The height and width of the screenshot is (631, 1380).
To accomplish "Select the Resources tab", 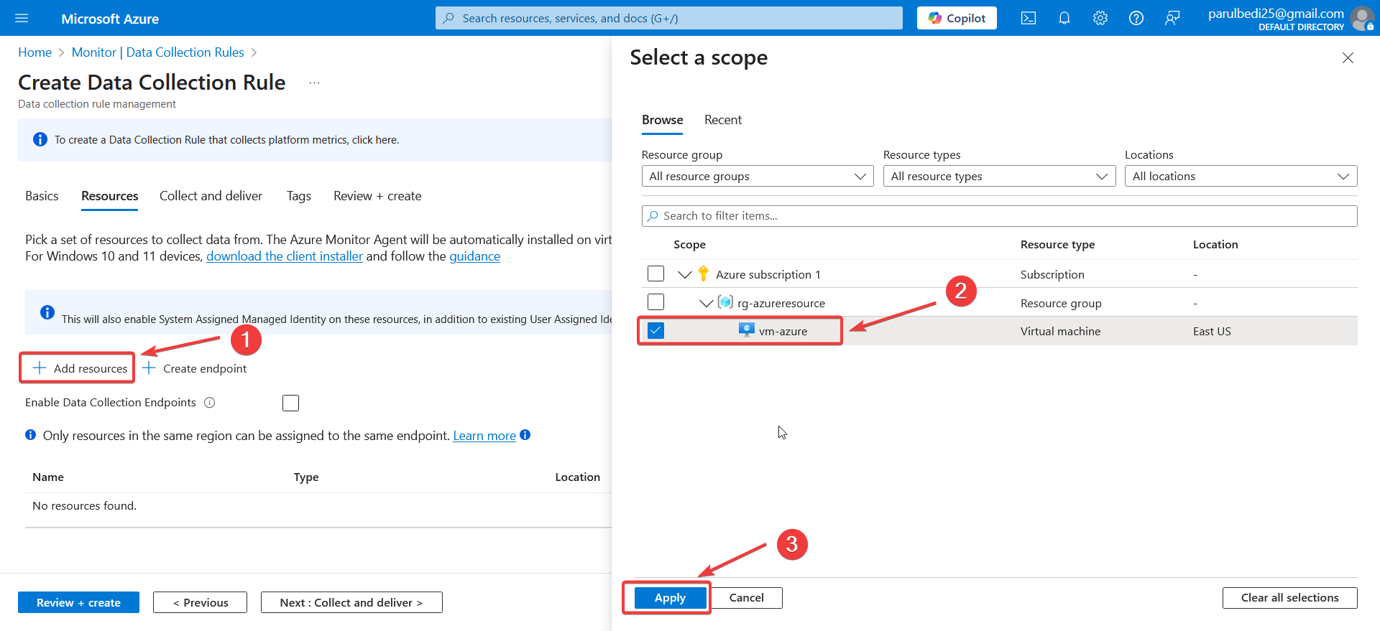I will click(x=109, y=196).
